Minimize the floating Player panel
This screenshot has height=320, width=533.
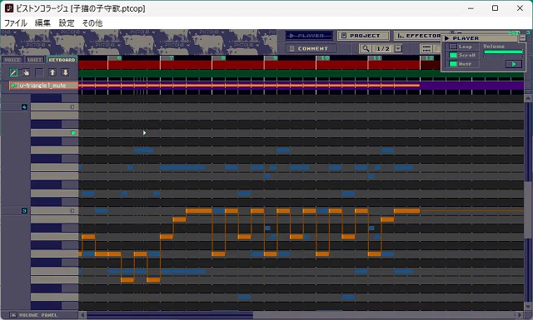tap(522, 38)
